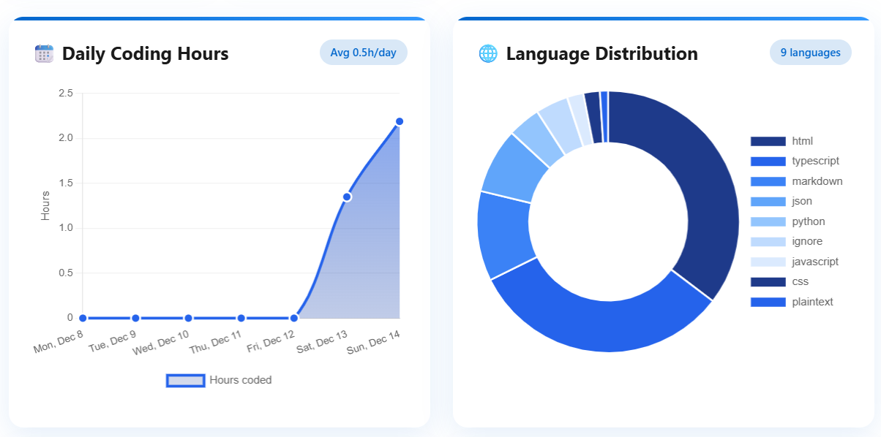Click the Daily Coding Hours heading
The image size is (881, 437).
click(x=146, y=53)
